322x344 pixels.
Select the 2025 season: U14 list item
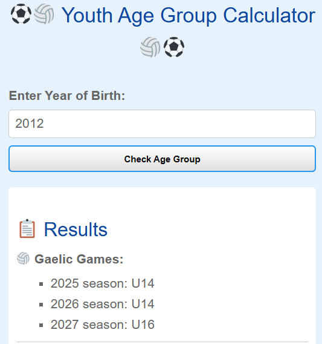coord(103,283)
